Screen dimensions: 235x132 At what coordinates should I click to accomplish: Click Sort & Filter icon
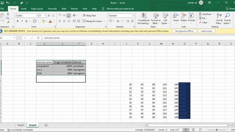coord(219,15)
